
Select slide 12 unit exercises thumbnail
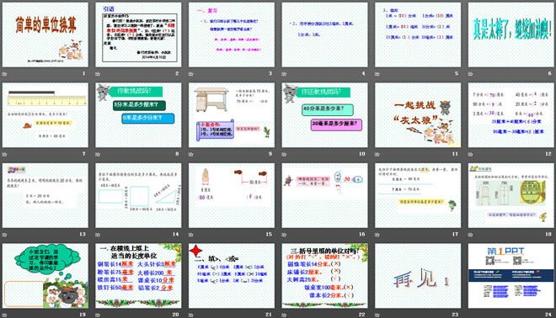511,115
